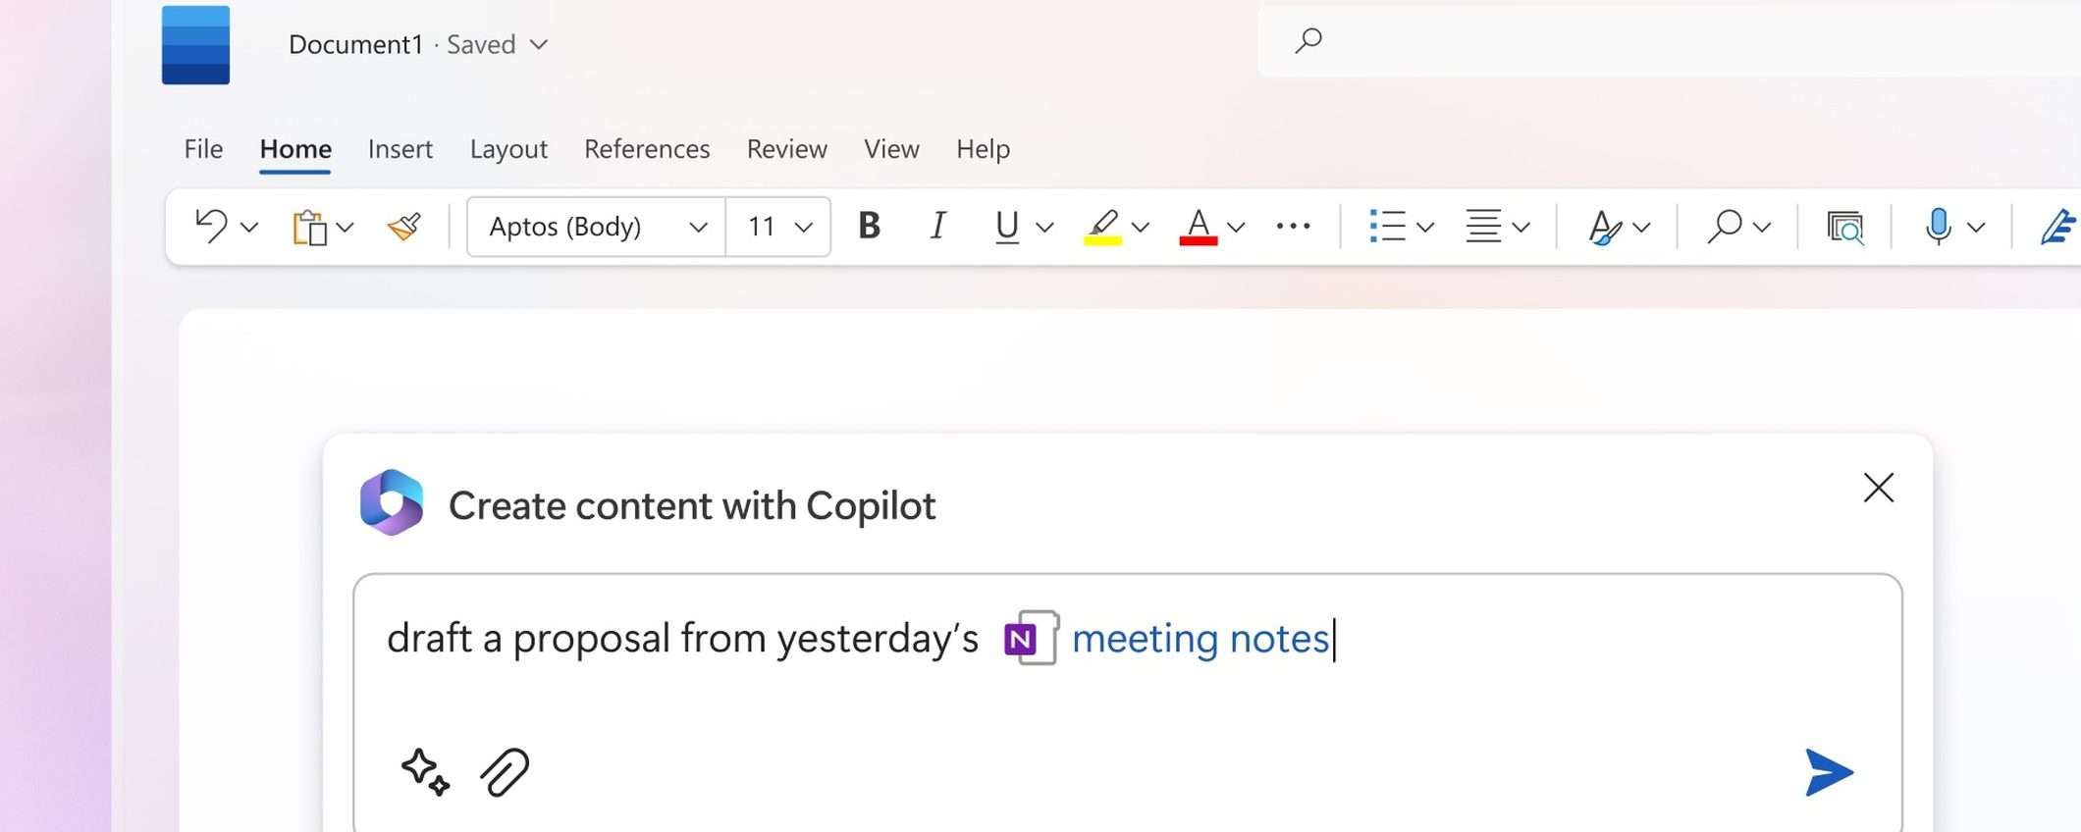
Task: Click the search box at top
Action: 1669,41
